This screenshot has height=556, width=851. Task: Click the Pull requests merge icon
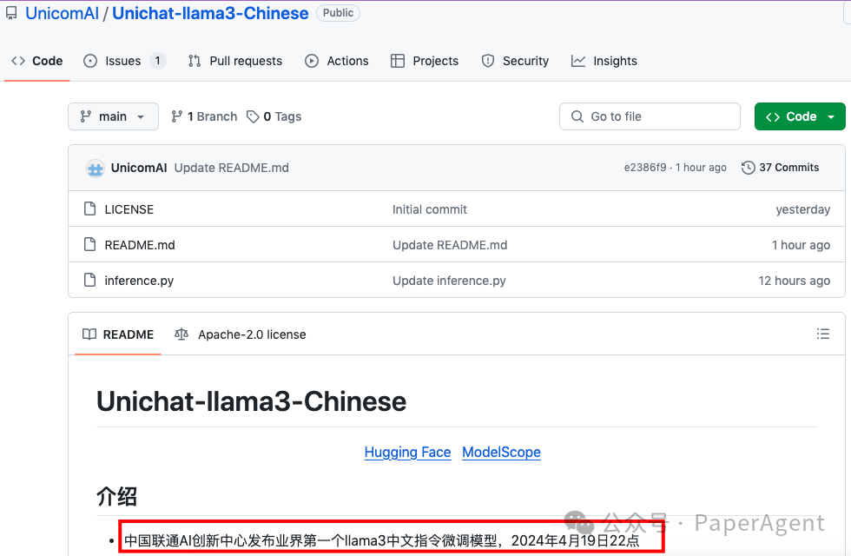click(x=195, y=61)
